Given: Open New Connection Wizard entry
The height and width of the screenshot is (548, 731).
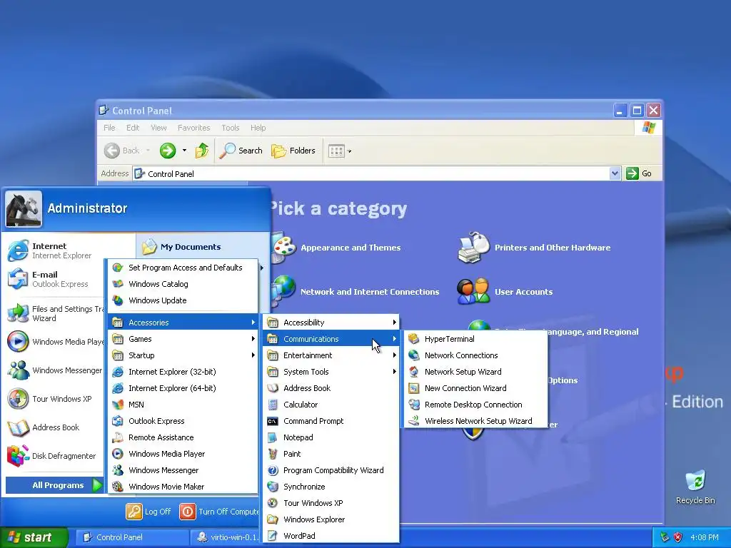Looking at the screenshot, I should [475, 387].
